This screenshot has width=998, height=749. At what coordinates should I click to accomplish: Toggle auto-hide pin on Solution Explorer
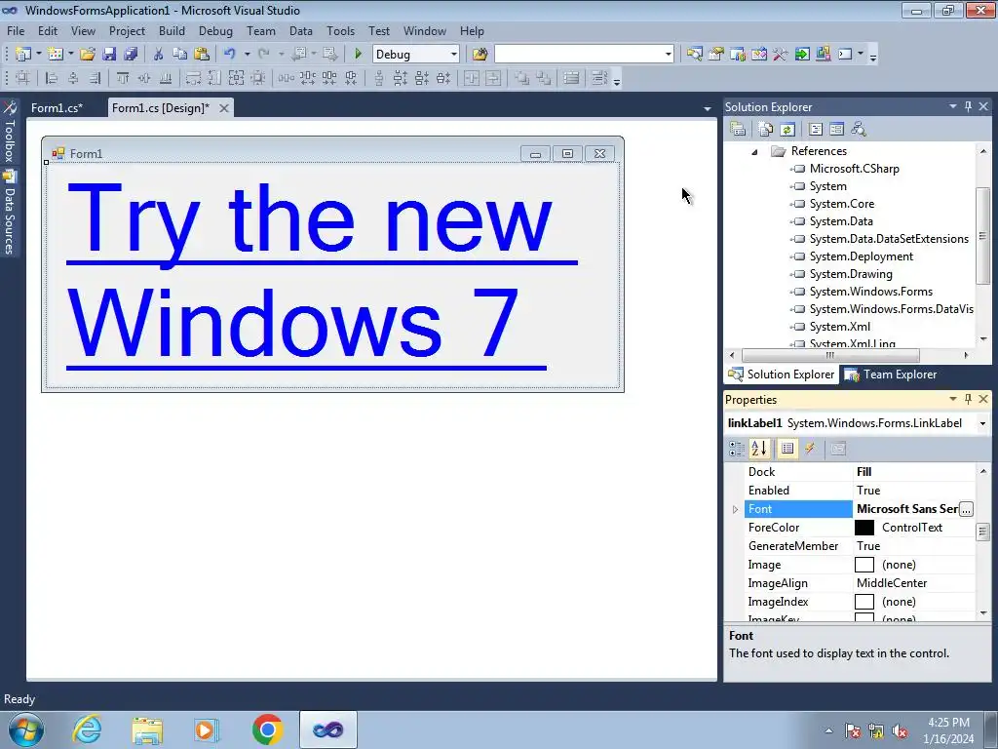(968, 106)
